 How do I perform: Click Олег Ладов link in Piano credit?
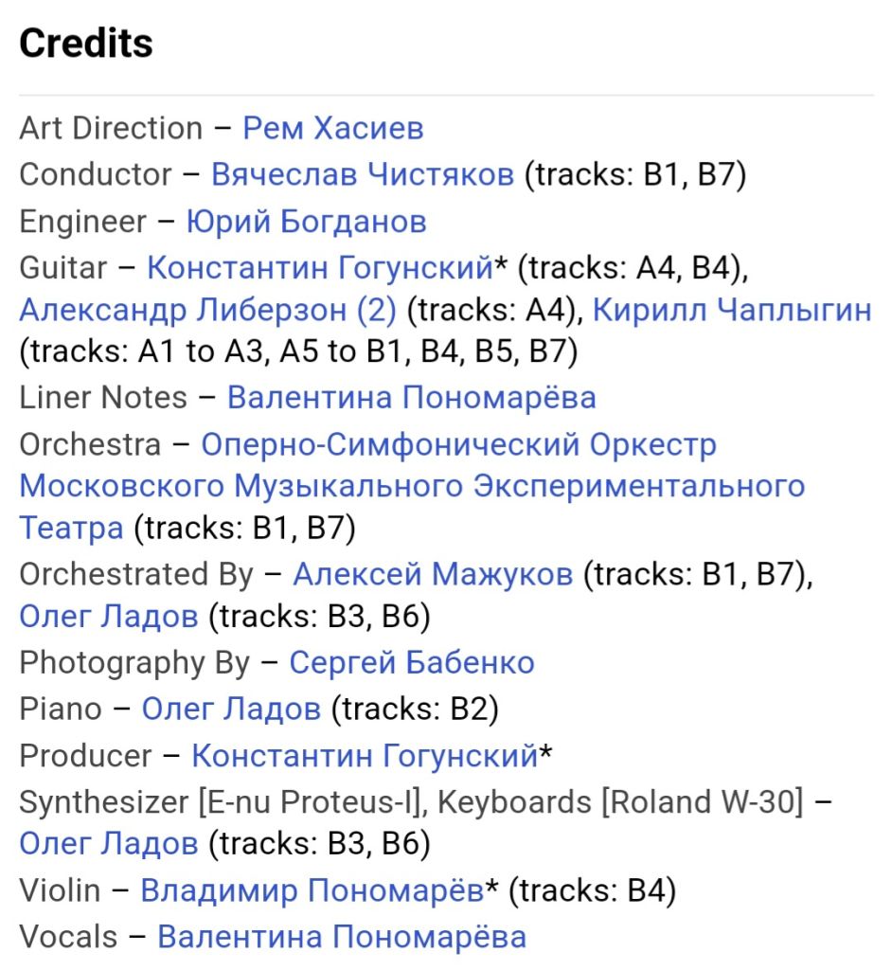click(x=231, y=710)
